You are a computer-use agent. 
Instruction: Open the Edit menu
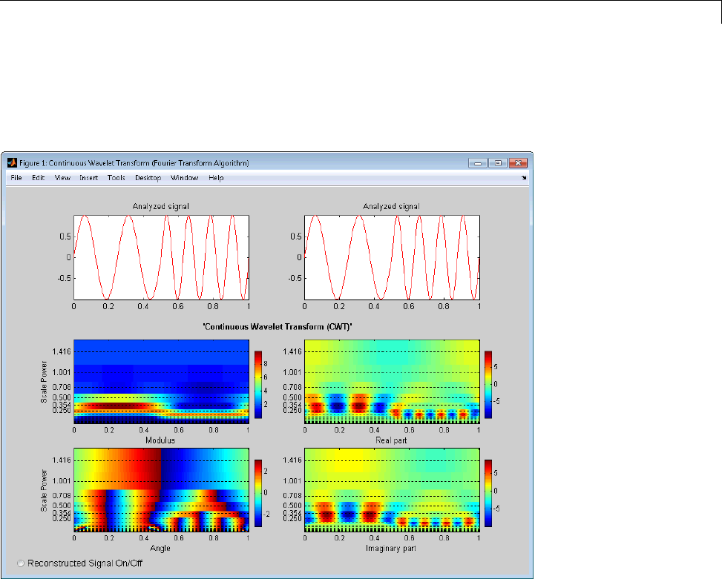point(38,178)
